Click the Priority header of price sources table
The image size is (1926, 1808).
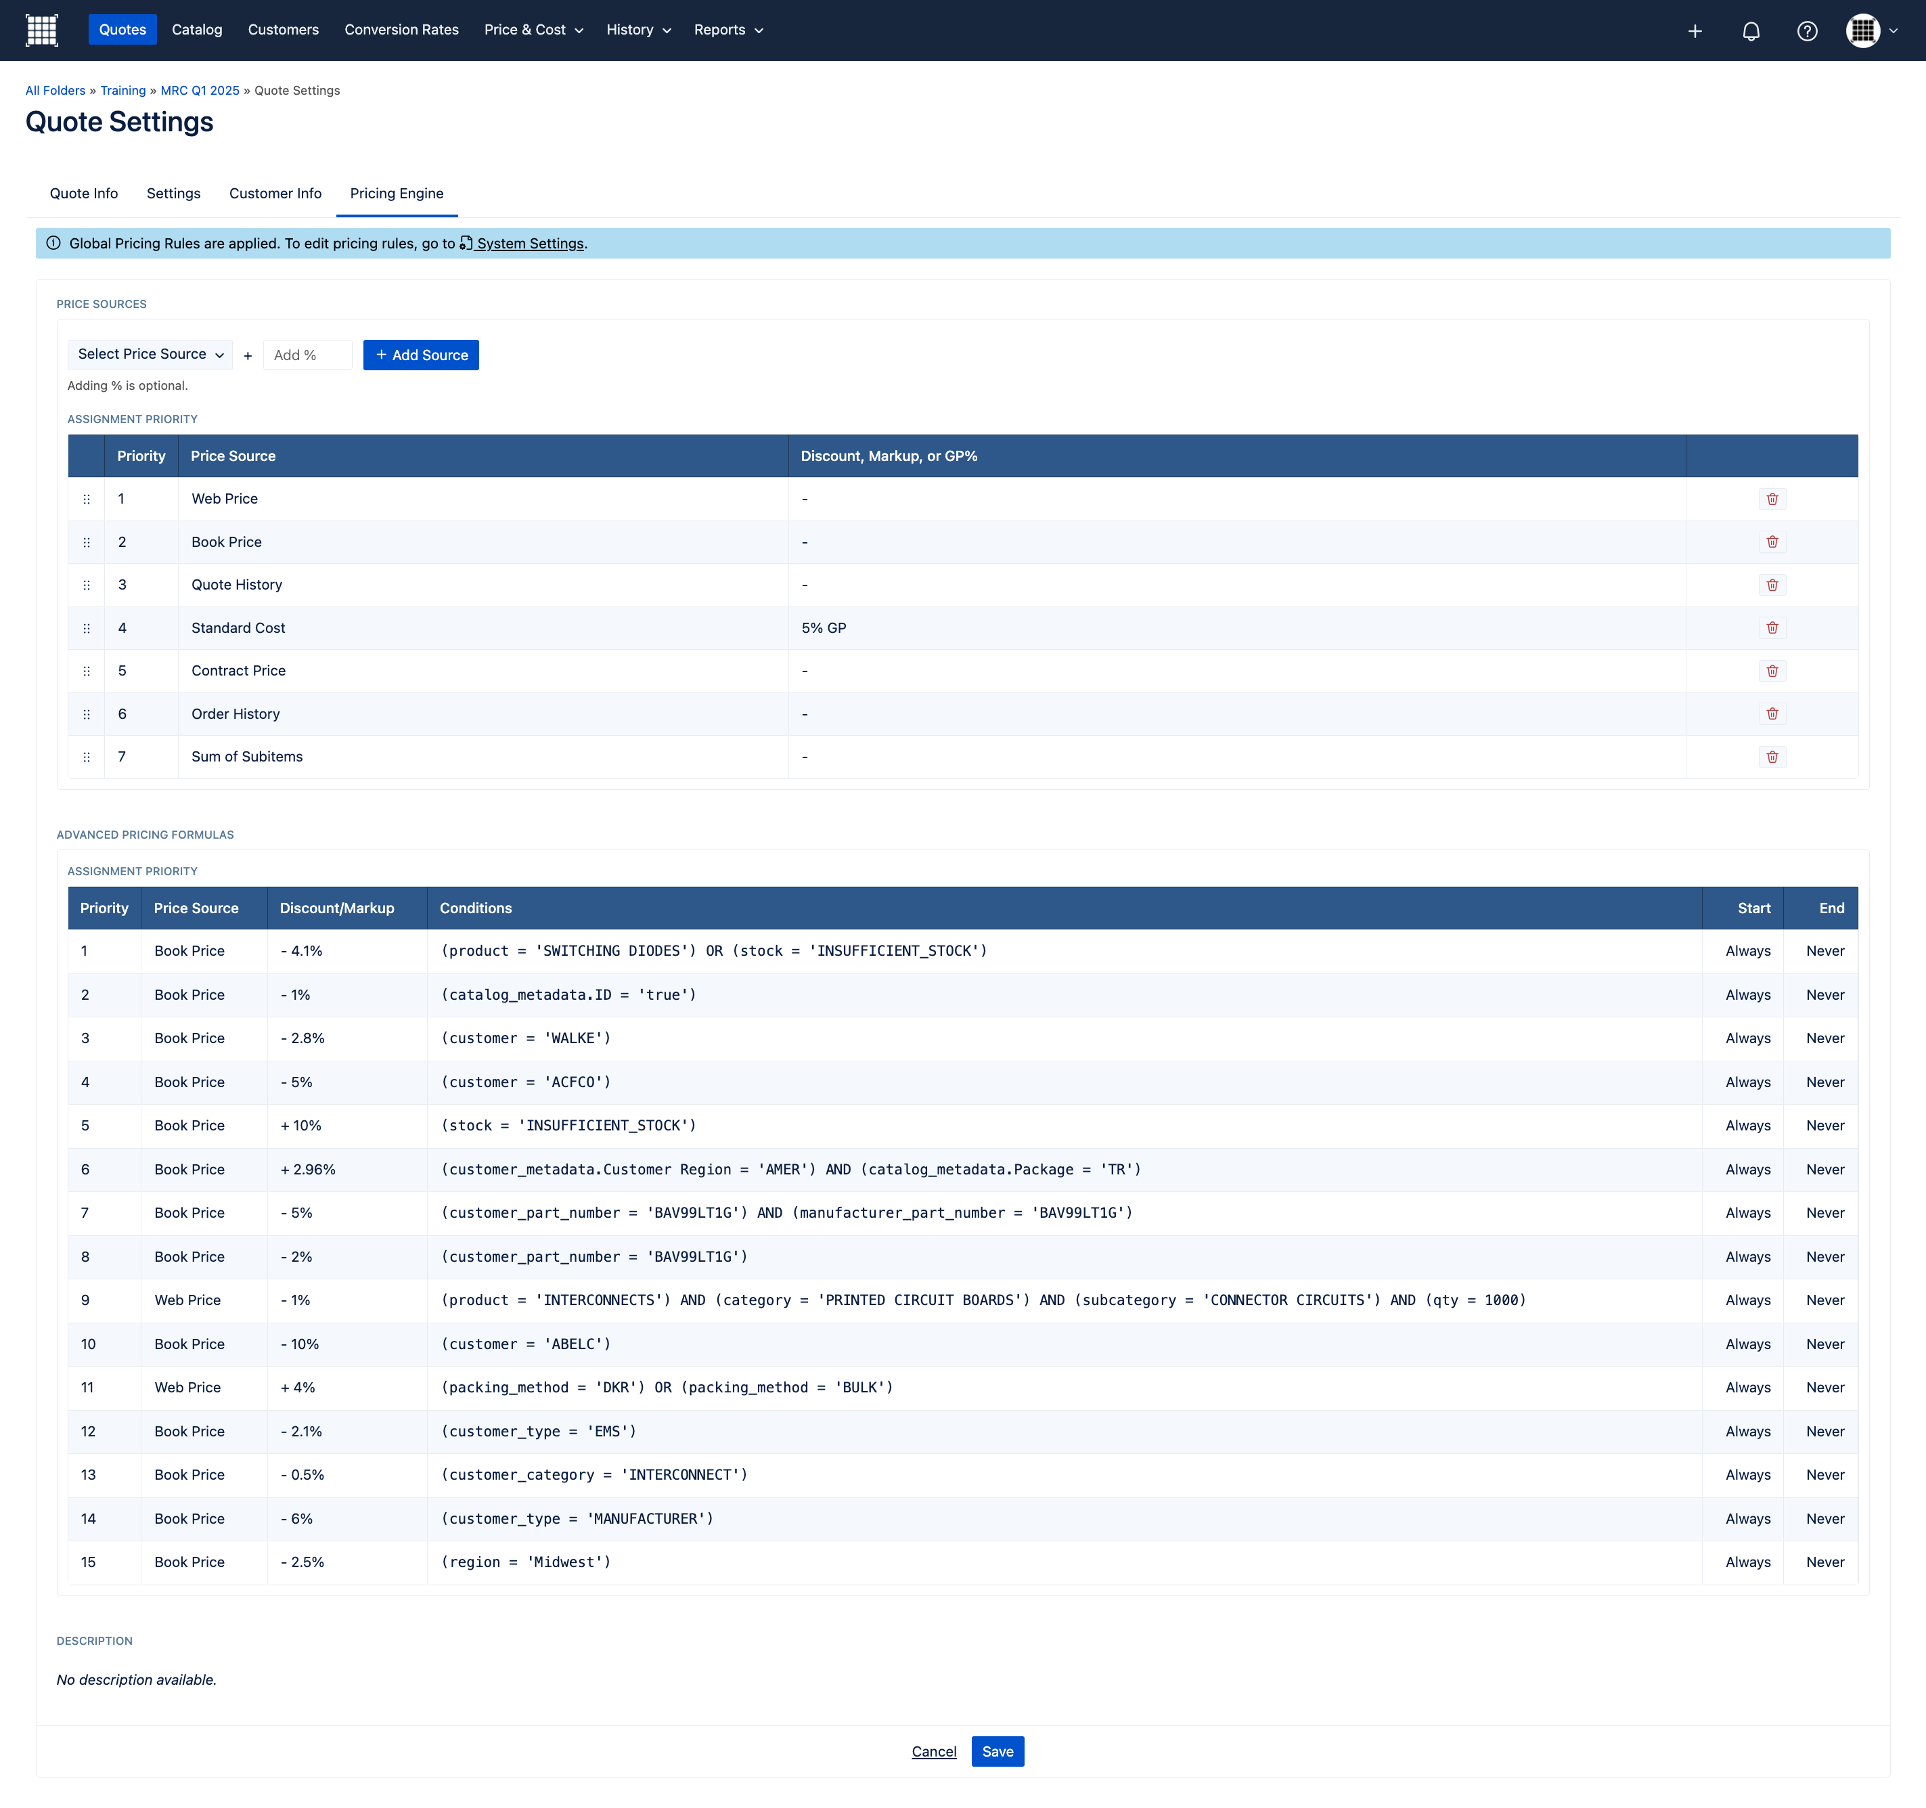pyautogui.click(x=141, y=456)
